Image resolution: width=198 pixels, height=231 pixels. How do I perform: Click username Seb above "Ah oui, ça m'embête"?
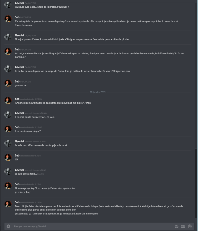[17, 49]
